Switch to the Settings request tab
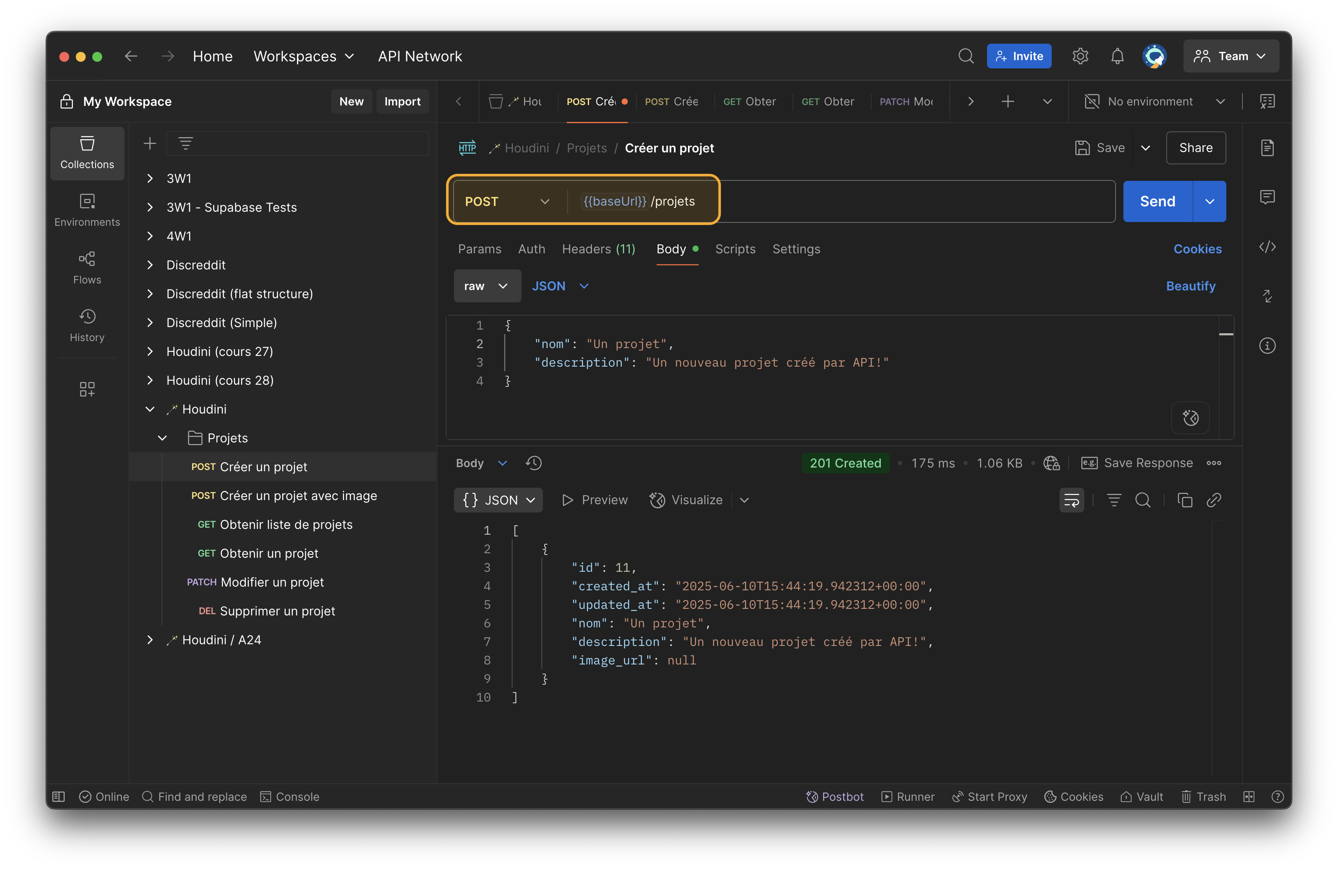 (x=796, y=249)
